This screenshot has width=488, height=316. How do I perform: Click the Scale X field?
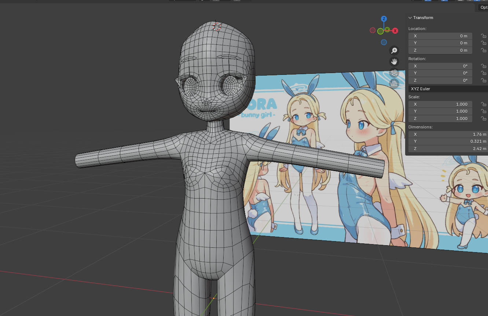point(440,104)
